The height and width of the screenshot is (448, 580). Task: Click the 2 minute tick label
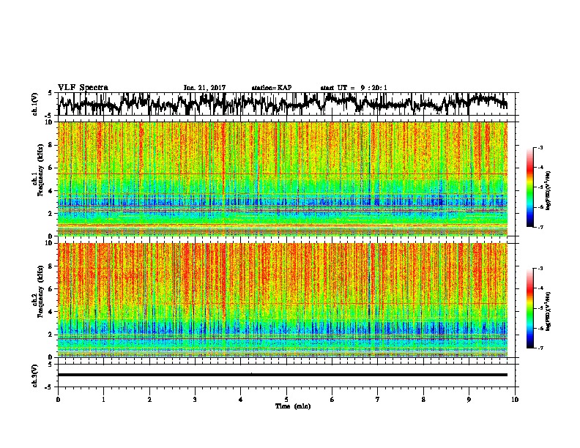pyautogui.click(x=149, y=400)
